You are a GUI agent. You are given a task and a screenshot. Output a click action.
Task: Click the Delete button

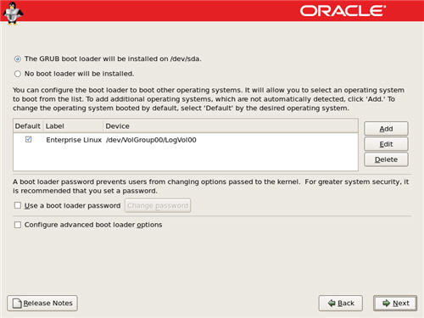(386, 159)
